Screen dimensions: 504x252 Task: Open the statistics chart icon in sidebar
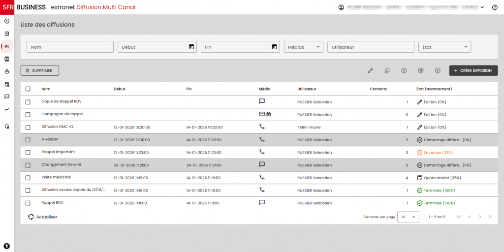coord(7,109)
